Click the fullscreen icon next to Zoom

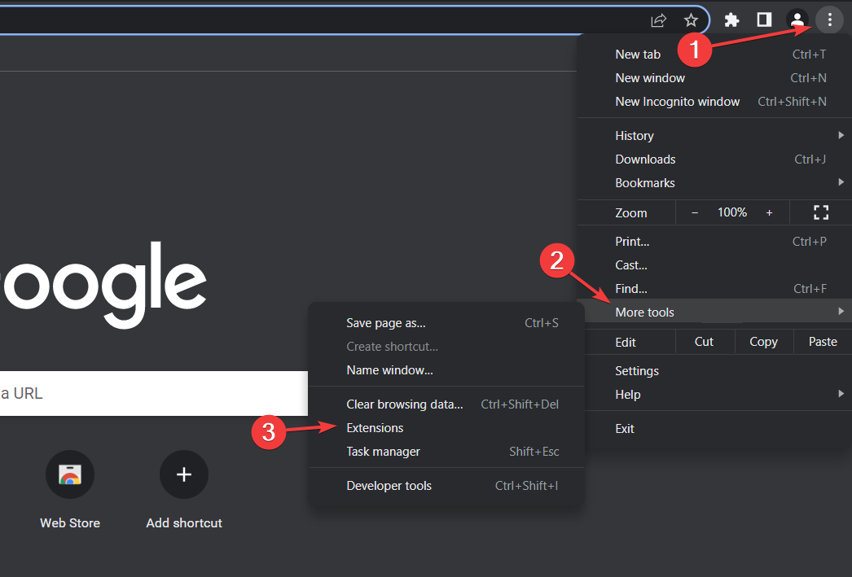click(x=820, y=212)
